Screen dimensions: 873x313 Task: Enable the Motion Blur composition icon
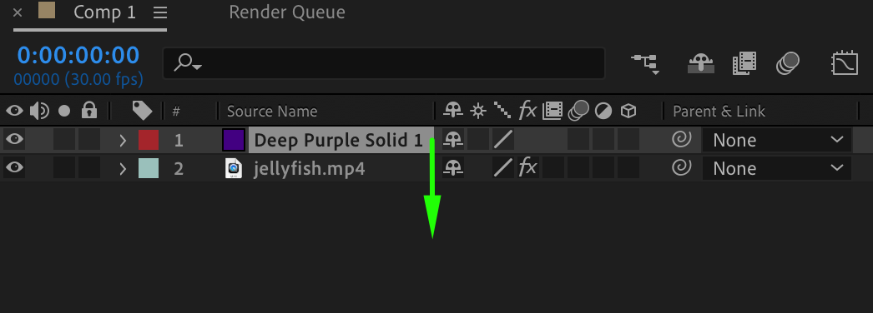(788, 63)
